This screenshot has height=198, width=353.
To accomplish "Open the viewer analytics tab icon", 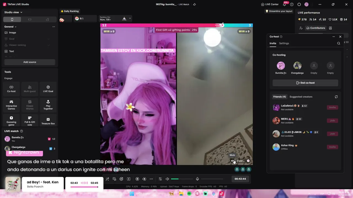I will click(301, 28).
